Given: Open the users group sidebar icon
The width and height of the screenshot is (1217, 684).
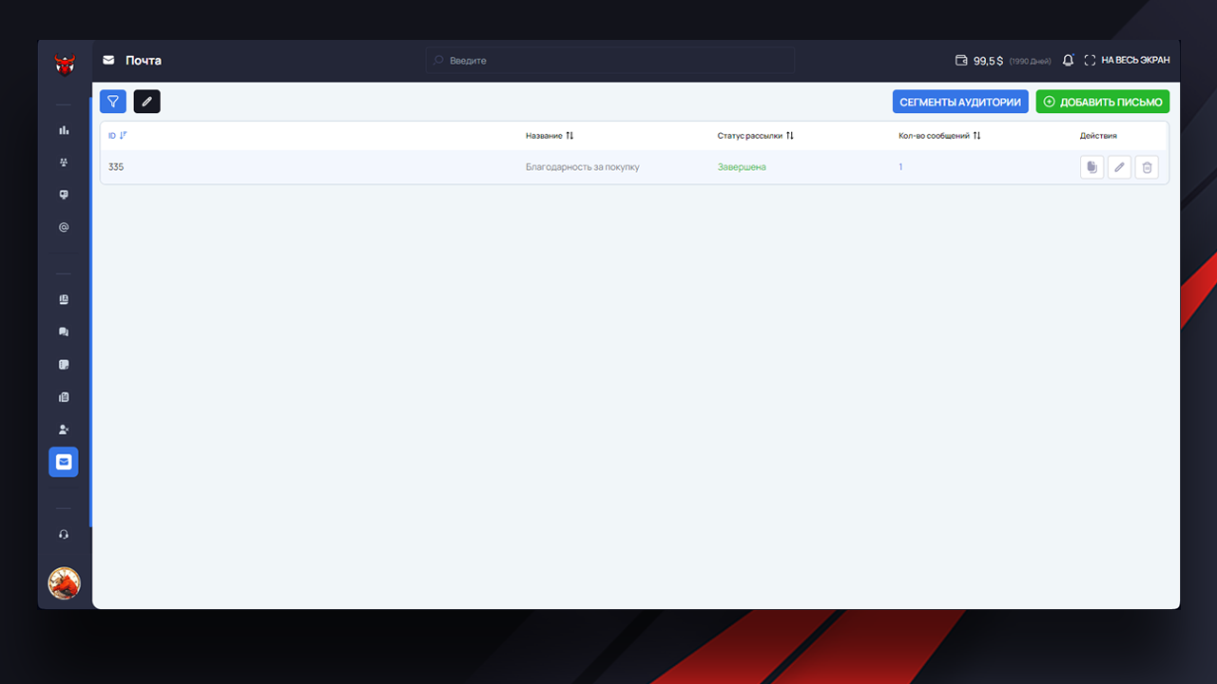Looking at the screenshot, I should click(64, 162).
